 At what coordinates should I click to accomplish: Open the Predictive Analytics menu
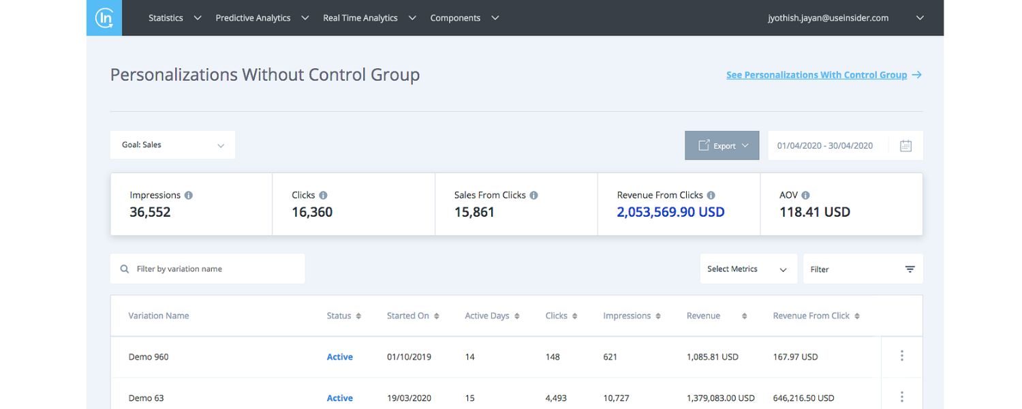[x=255, y=18]
